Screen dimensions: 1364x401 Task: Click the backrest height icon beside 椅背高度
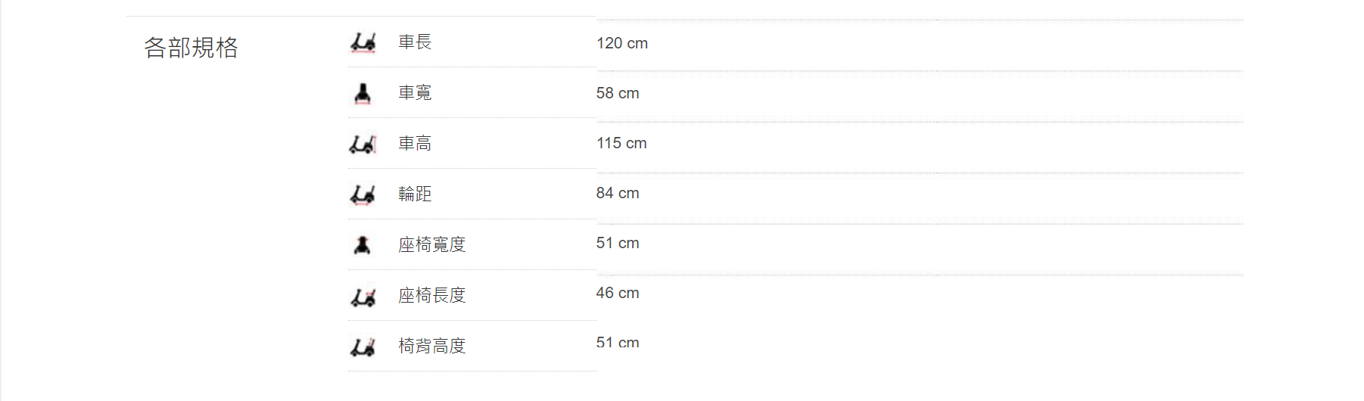[363, 347]
